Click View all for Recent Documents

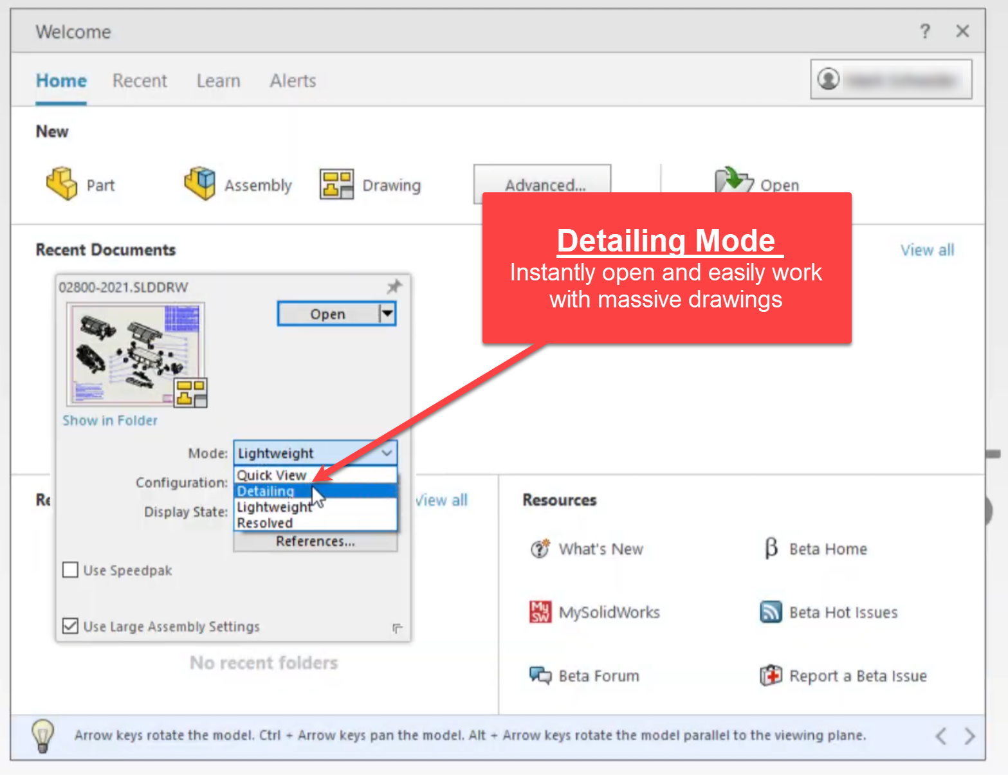927,250
